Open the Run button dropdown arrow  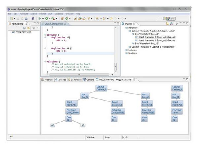[x=49, y=19]
